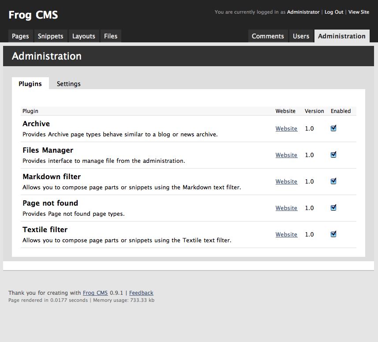Viewport: 378px width, 342px height.
Task: Disable the Page not found plugin
Action: pos(333,208)
